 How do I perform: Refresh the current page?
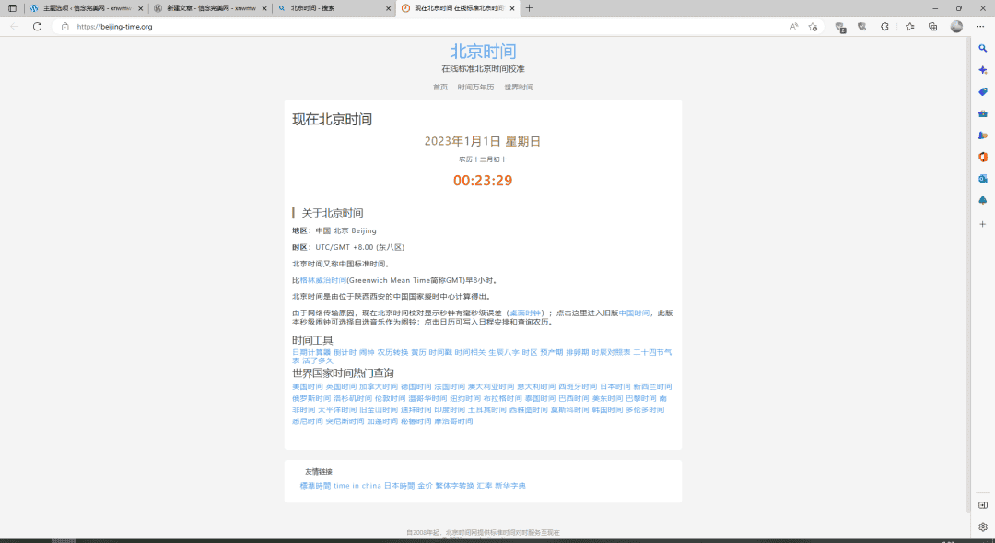tap(37, 26)
